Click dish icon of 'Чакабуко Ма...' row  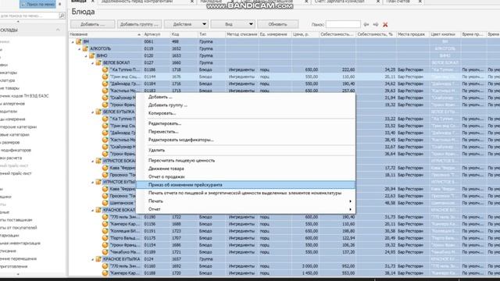click(105, 252)
